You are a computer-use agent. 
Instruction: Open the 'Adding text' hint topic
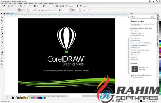(x=134, y=57)
